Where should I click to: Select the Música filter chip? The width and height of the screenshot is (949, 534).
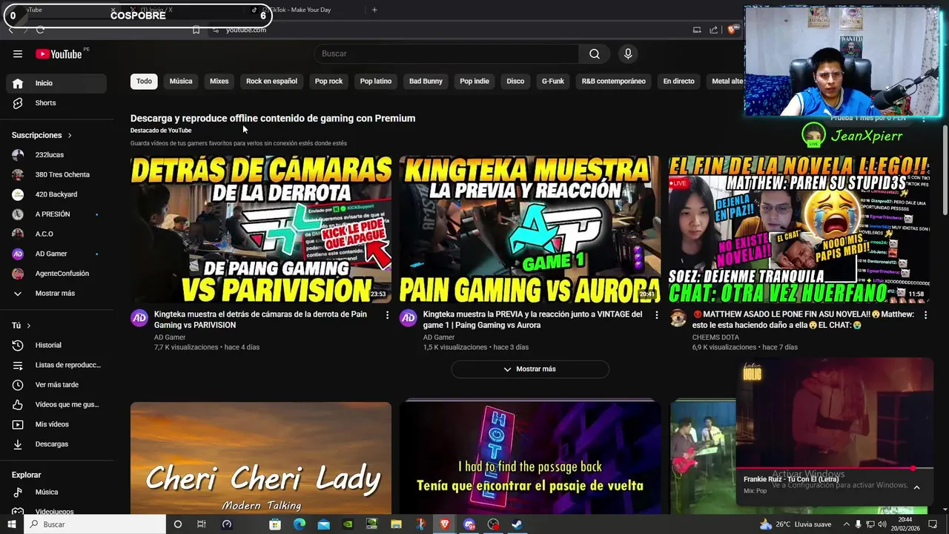[x=181, y=81]
